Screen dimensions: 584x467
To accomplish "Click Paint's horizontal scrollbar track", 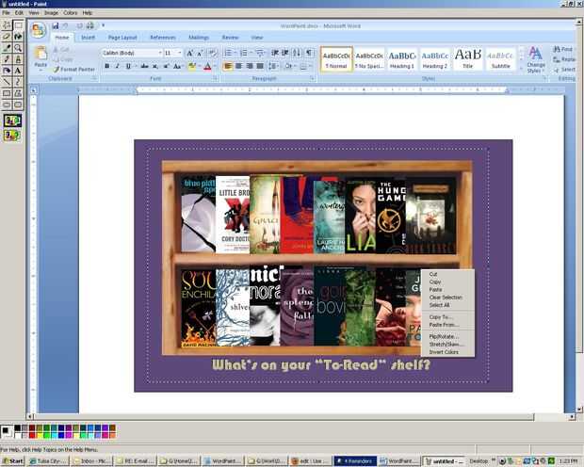I will click(552, 417).
